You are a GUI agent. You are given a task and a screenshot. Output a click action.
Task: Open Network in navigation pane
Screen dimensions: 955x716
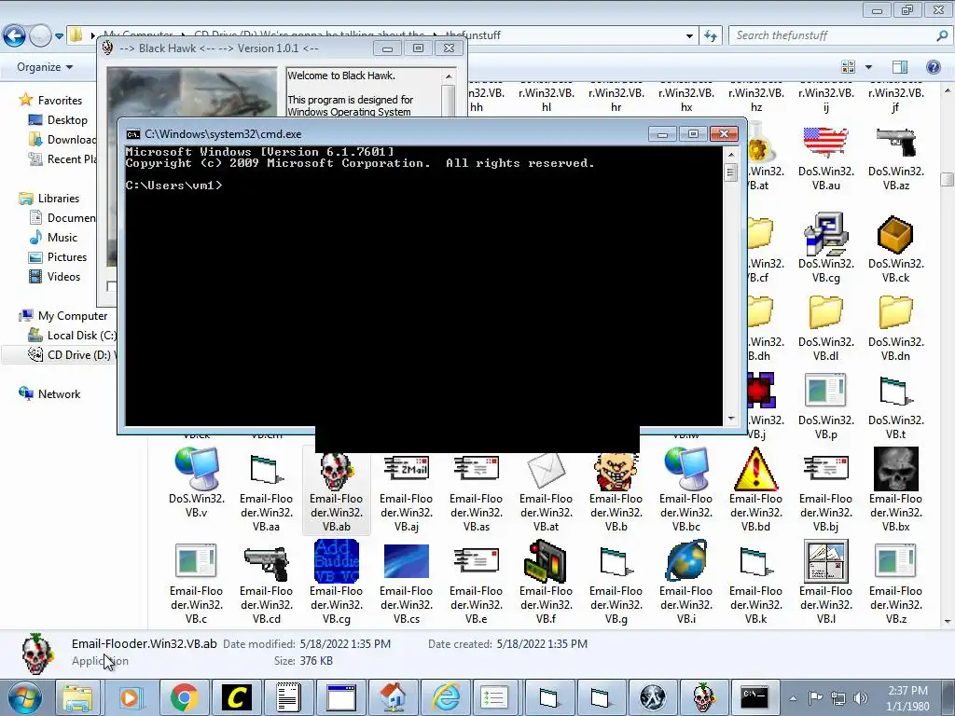point(59,394)
